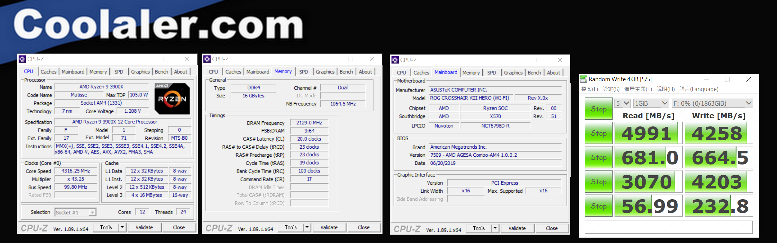Click the Threads value 24
The width and height of the screenshot is (777, 243).
coord(183,212)
